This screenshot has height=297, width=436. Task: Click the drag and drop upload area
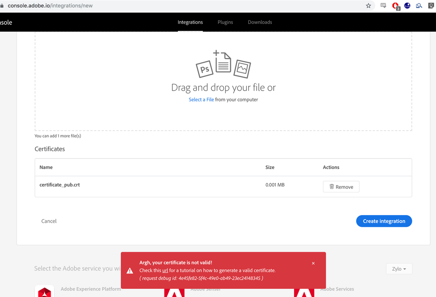click(223, 113)
